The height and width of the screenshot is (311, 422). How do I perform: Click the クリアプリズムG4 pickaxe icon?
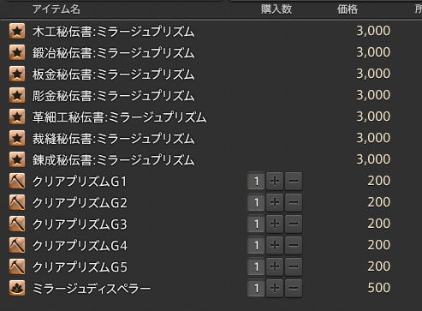coord(17,245)
